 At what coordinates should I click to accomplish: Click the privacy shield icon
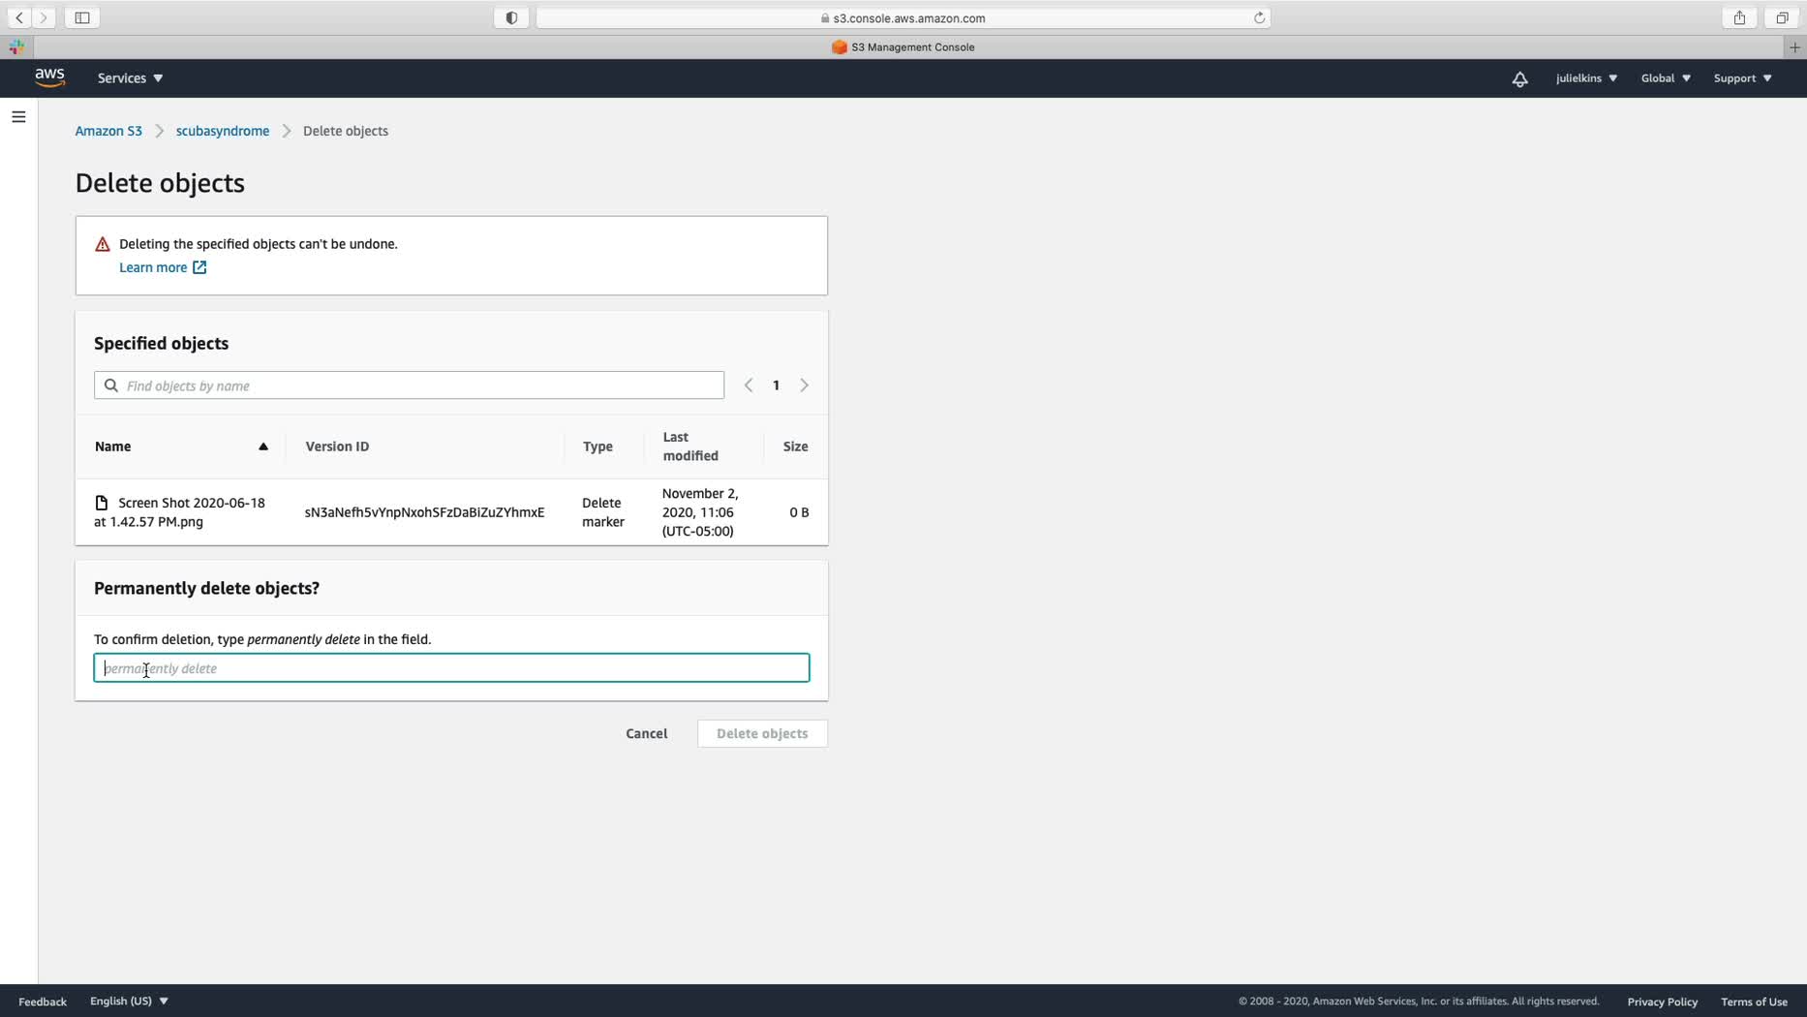pyautogui.click(x=511, y=17)
